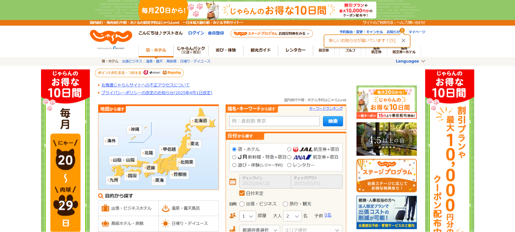515x232 pixels.
Task: Select 近畿 region on the map
Action: click(150, 168)
